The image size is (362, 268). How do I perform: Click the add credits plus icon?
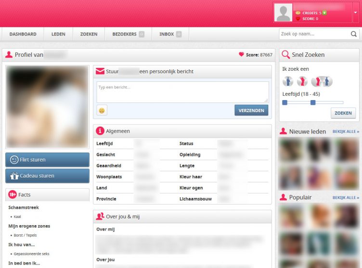(324, 13)
